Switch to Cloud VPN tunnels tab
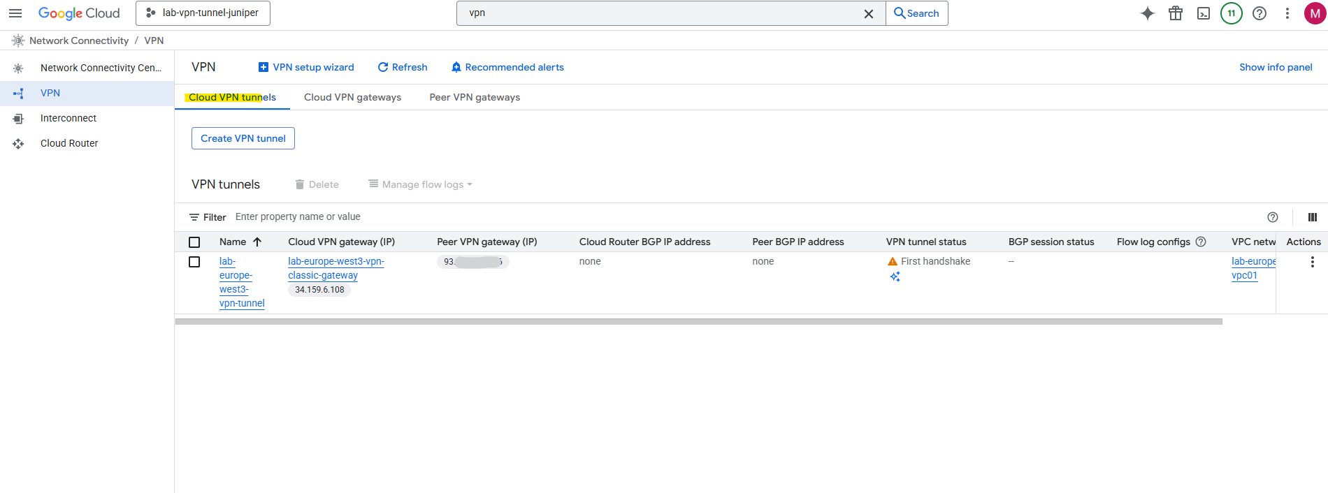 pyautogui.click(x=232, y=97)
